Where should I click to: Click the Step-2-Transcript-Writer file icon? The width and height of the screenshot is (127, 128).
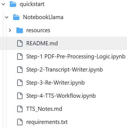click(20, 70)
